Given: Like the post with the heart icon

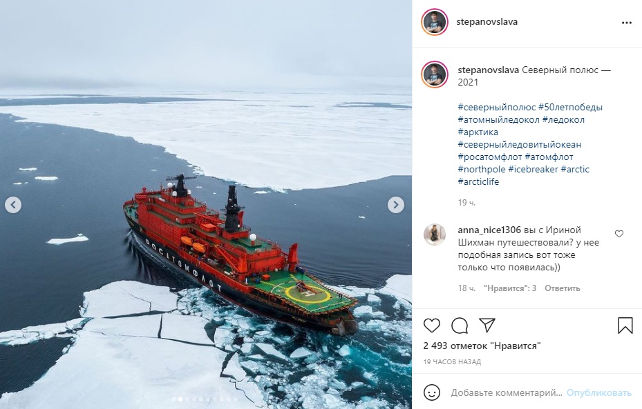Looking at the screenshot, I should pos(431,326).
